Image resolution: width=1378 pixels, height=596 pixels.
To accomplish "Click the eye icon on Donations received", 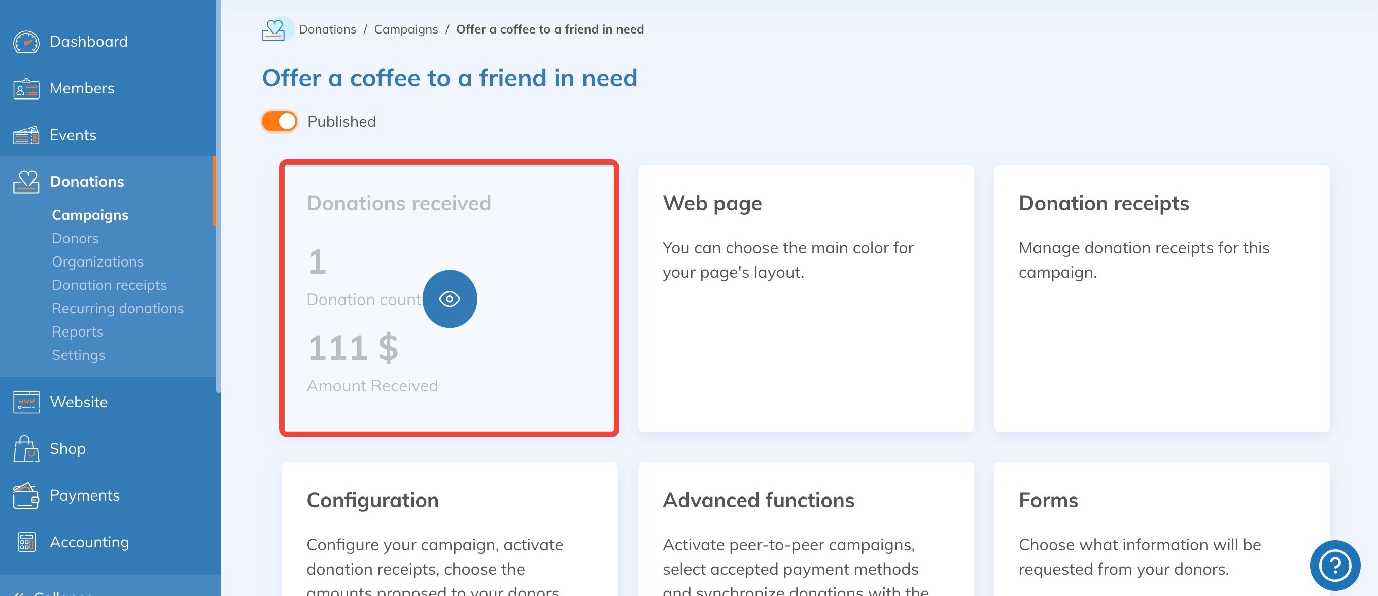I will [450, 299].
